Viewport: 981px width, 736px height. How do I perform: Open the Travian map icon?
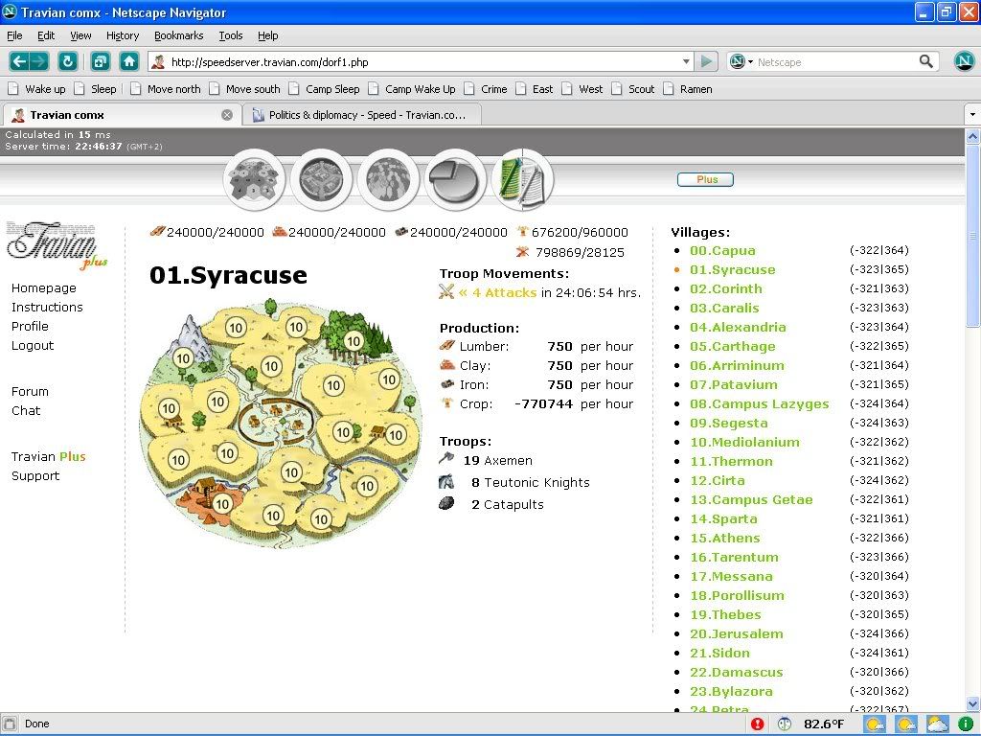(x=388, y=180)
